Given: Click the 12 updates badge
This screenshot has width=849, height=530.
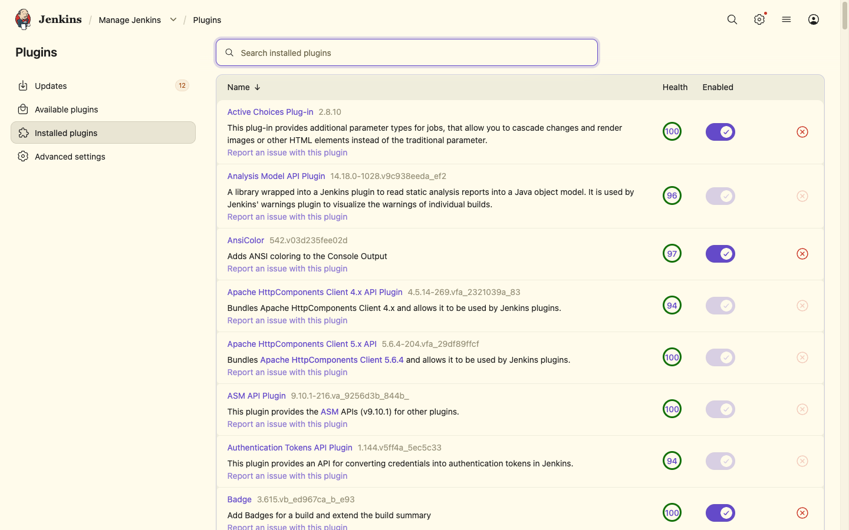Looking at the screenshot, I should [x=182, y=85].
